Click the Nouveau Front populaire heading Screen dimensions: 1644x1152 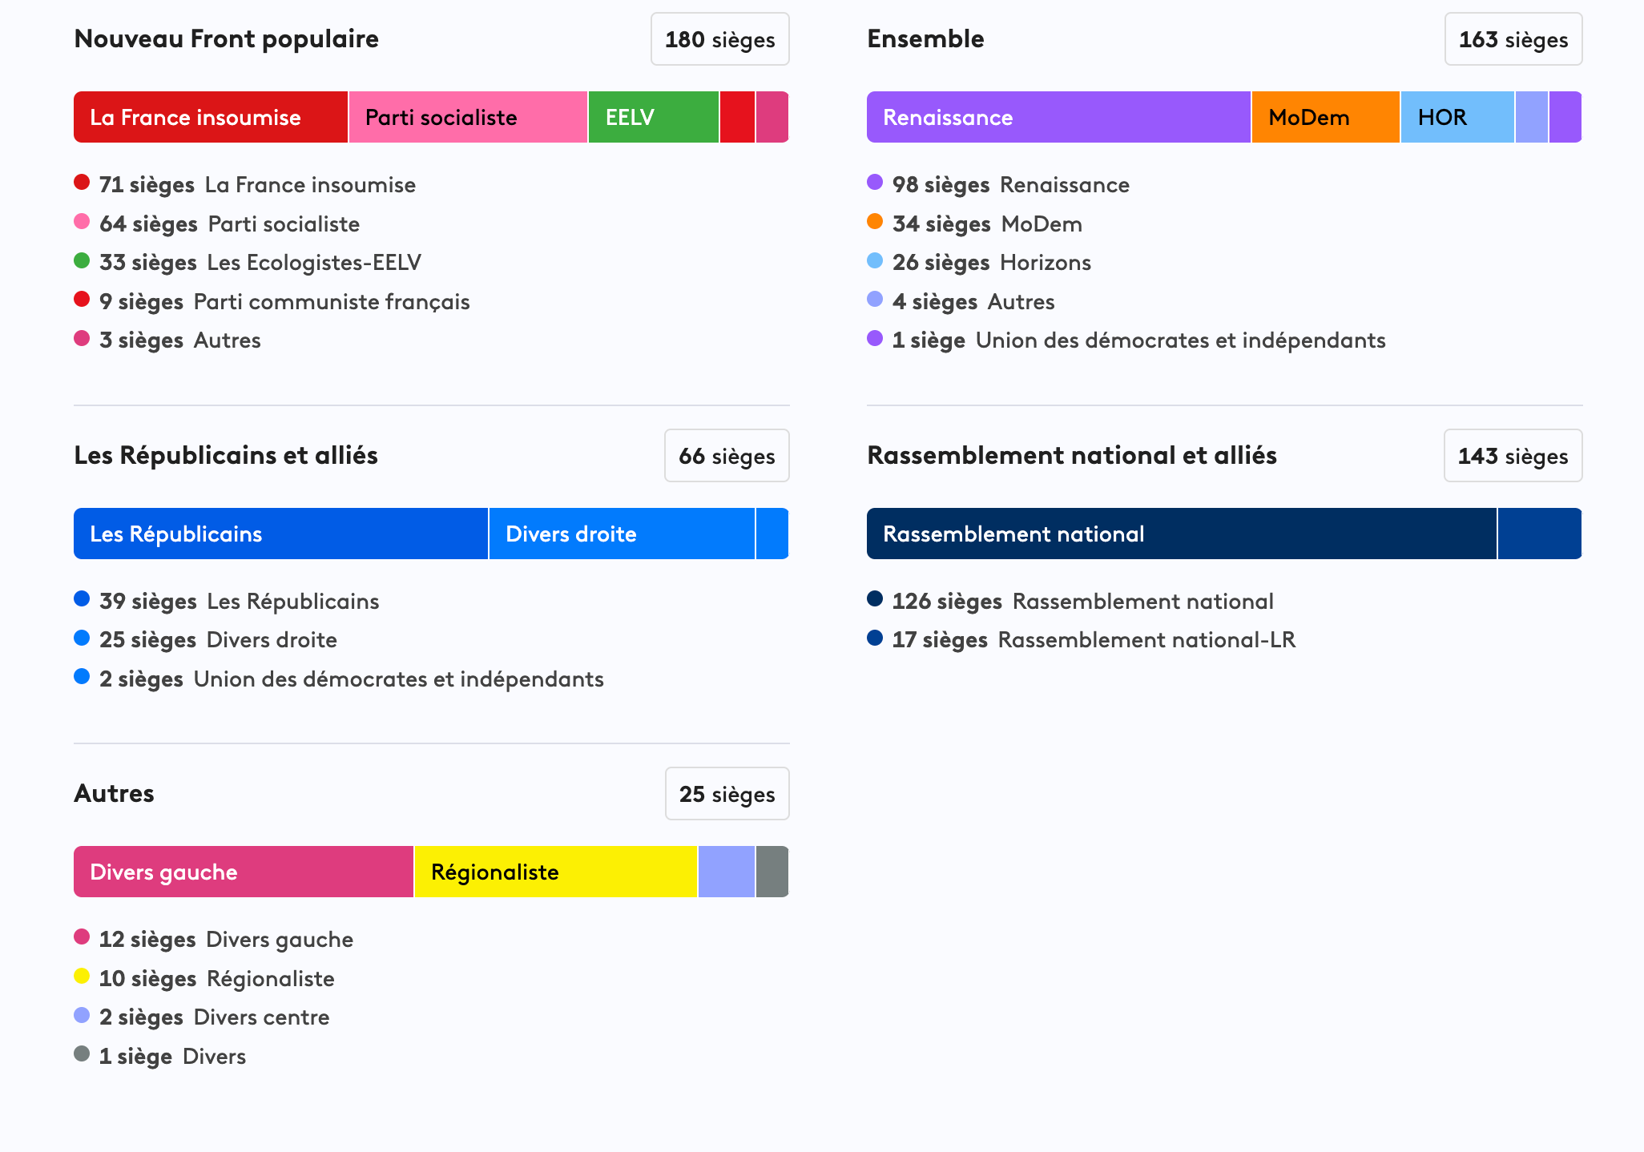(x=227, y=38)
